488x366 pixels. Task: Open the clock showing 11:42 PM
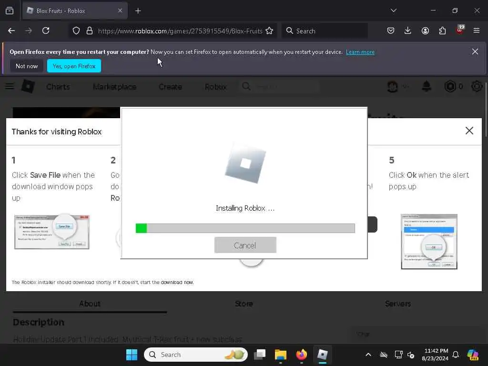coord(435,355)
